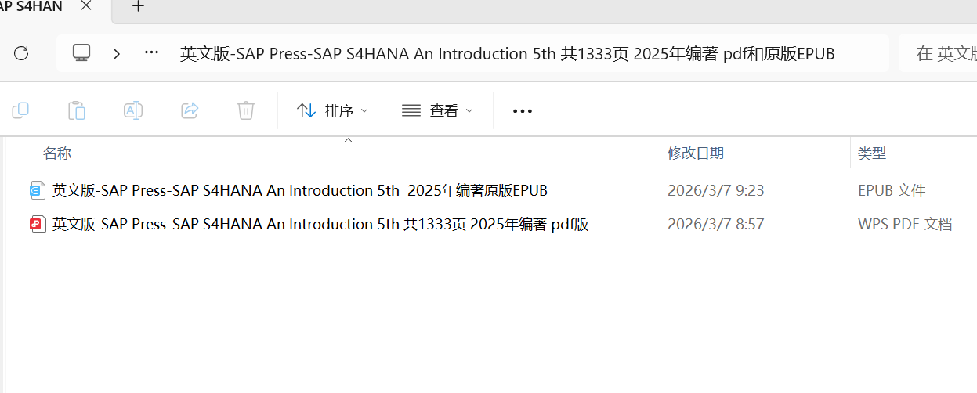Click the Share icon in toolbar
Image resolution: width=977 pixels, height=393 pixels.
click(190, 110)
